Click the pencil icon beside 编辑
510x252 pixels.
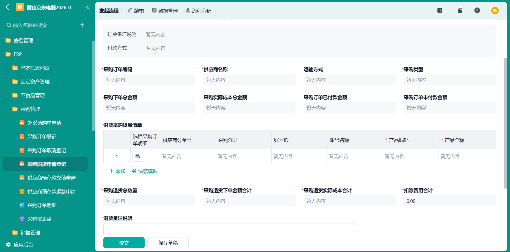pos(130,10)
